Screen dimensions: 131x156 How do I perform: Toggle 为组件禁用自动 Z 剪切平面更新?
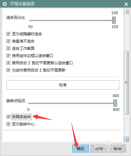pos(8,70)
